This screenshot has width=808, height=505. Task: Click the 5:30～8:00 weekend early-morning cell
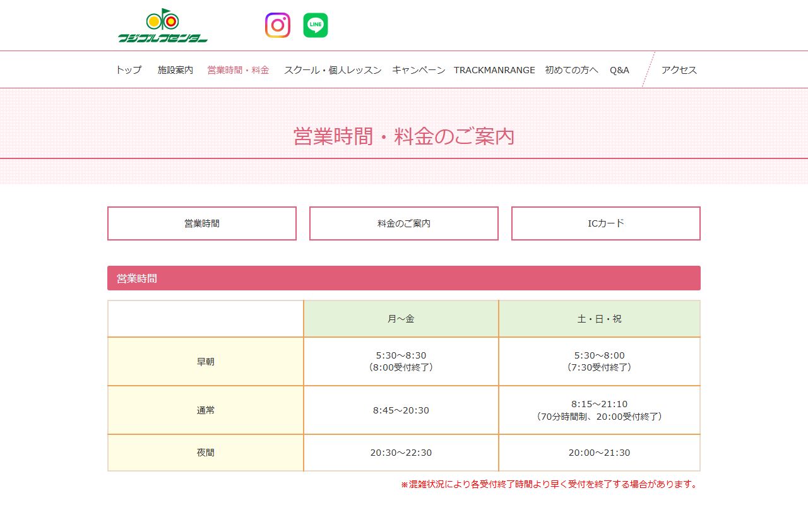click(x=600, y=362)
